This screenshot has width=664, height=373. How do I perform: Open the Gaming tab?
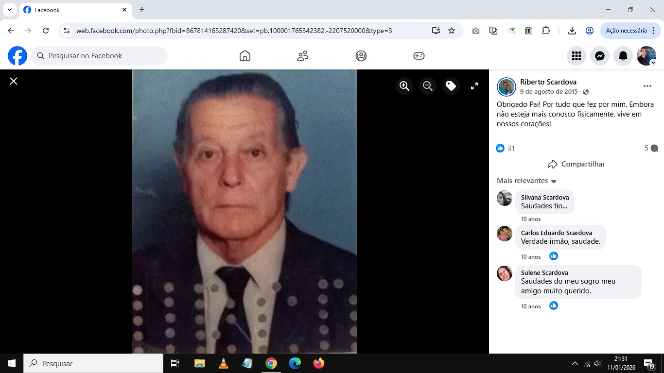[x=419, y=56]
